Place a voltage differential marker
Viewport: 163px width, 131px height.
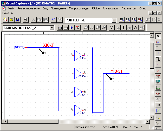tap(92, 28)
